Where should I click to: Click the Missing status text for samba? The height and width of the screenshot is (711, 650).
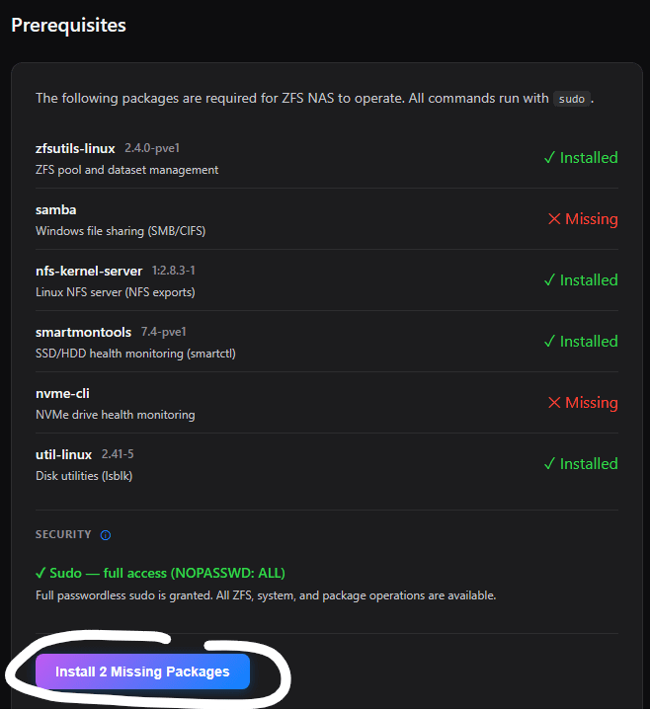point(591,219)
